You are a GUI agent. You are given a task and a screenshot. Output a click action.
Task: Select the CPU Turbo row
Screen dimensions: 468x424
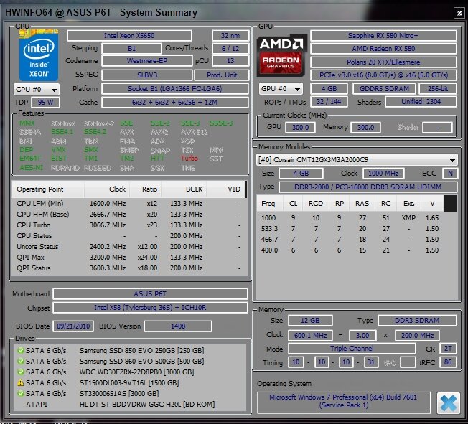tap(129, 225)
